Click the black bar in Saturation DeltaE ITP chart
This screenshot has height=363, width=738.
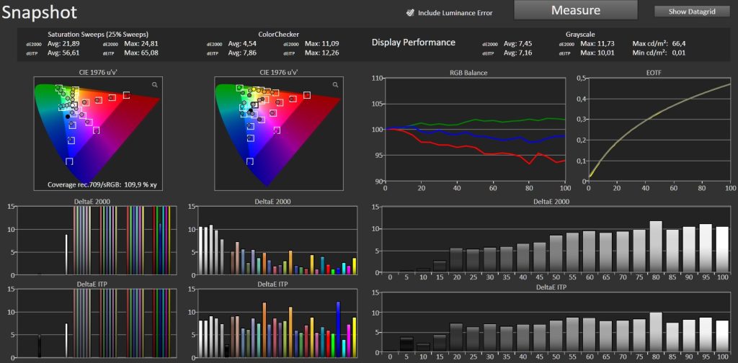(x=40, y=346)
